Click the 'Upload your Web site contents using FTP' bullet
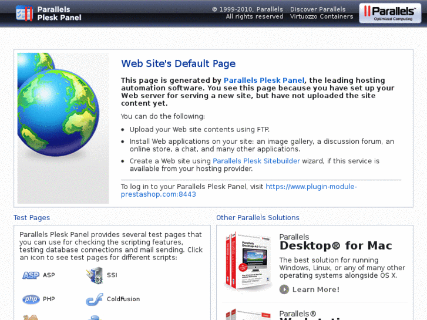This screenshot has width=427, height=320. click(x=199, y=129)
